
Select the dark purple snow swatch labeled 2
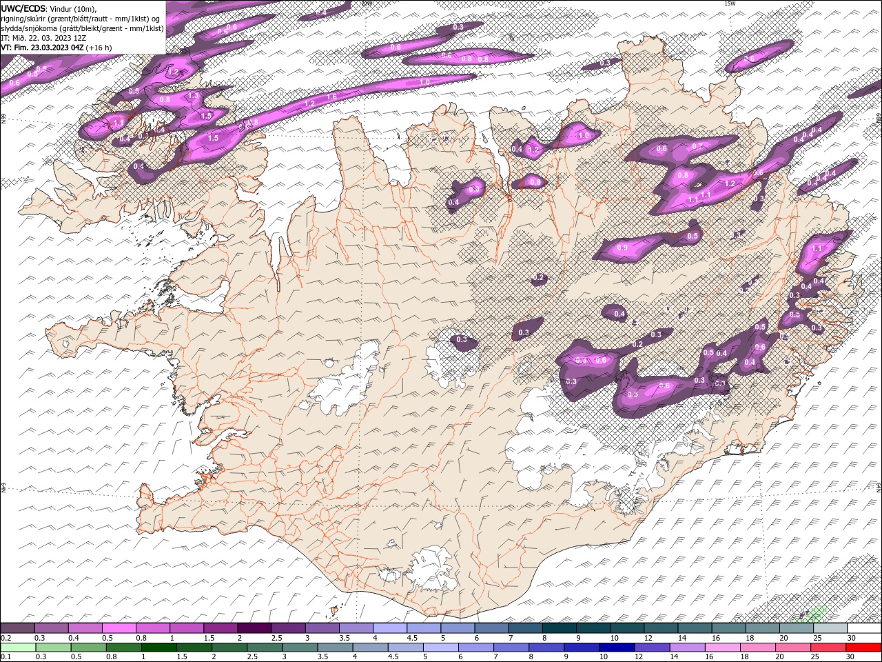tap(254, 628)
